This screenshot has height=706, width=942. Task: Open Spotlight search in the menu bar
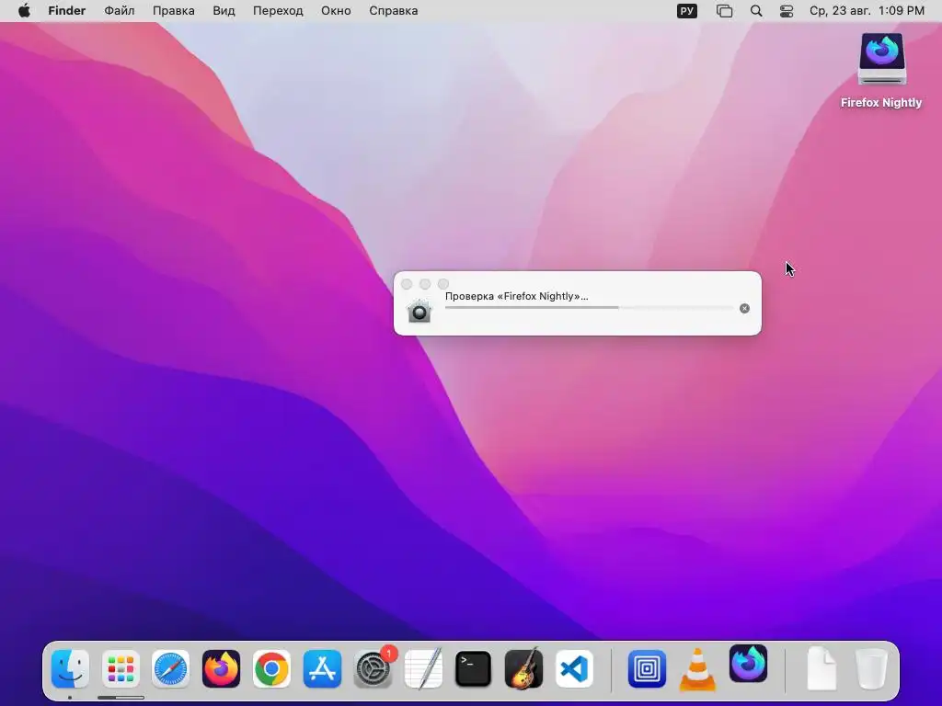point(756,11)
